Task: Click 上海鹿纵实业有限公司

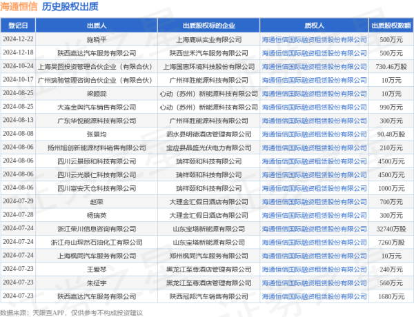Action: [x=209, y=39]
